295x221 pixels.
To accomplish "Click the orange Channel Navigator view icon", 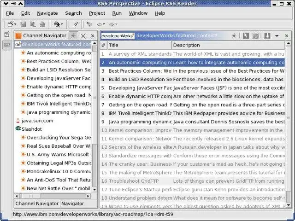I will pyautogui.click(x=18, y=36).
